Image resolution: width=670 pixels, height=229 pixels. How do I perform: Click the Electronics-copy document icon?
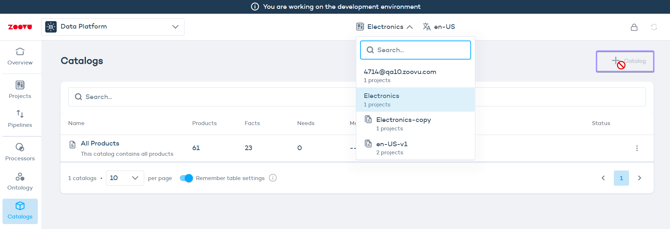[368, 119]
